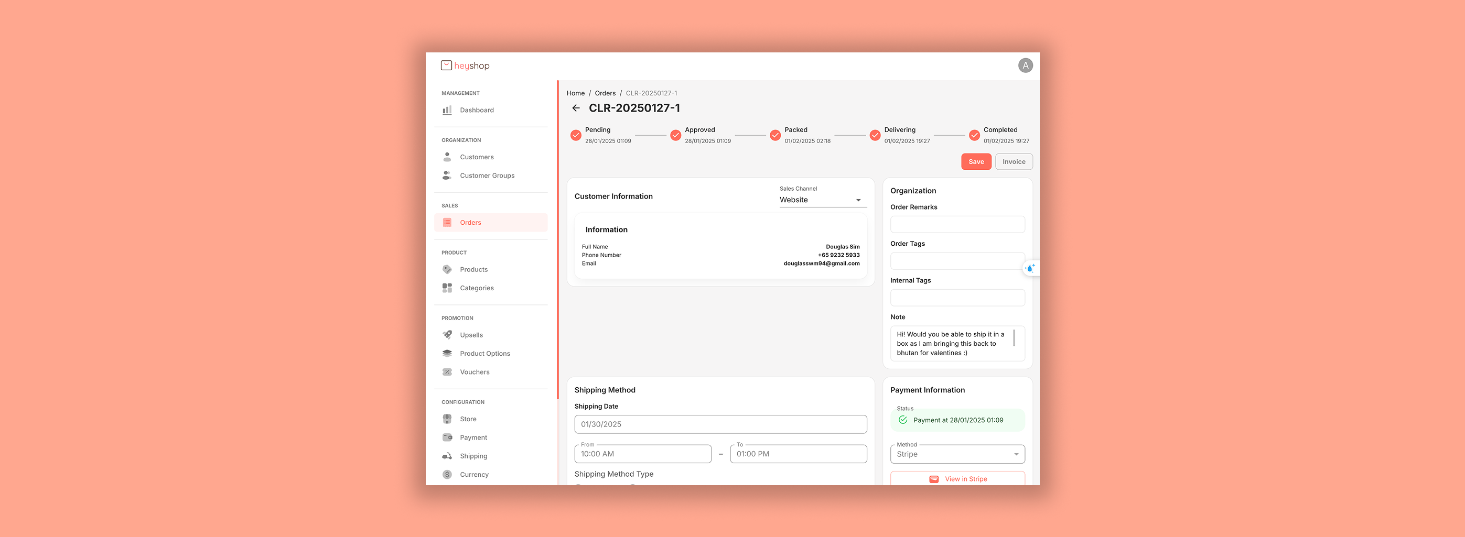
Task: Go to Vouchers in the sidebar
Action: 475,372
